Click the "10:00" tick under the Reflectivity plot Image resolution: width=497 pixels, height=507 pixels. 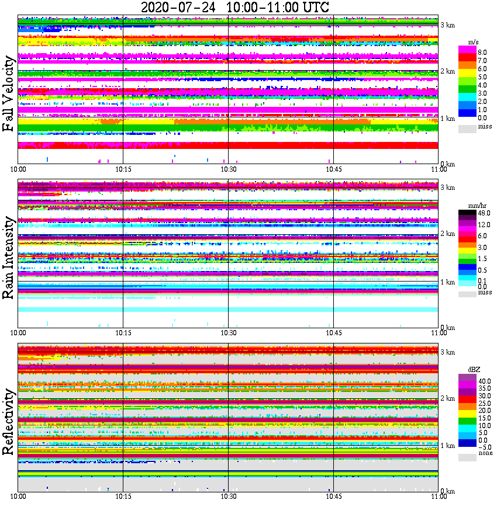point(18,496)
